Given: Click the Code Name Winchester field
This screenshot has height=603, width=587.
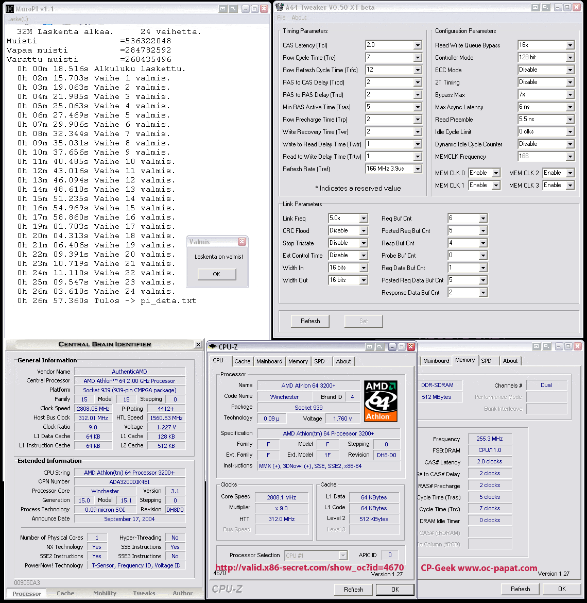Looking at the screenshot, I should point(284,397).
